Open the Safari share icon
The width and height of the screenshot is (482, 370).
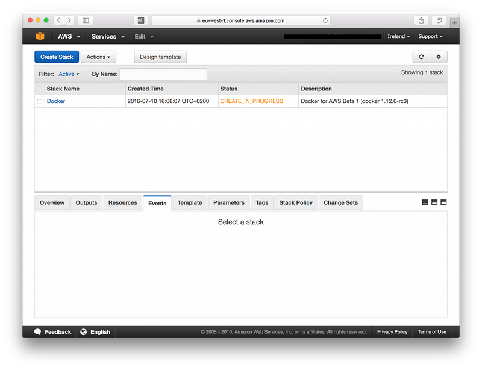click(x=421, y=20)
